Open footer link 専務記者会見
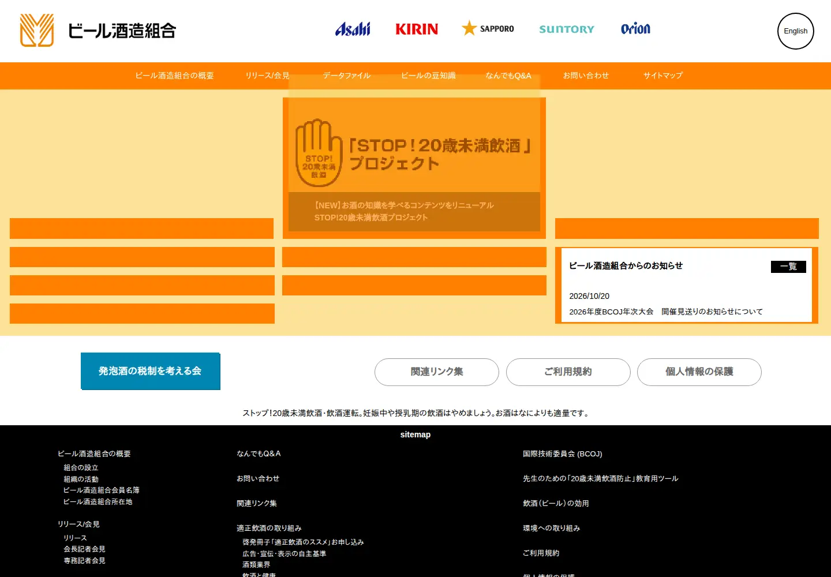Screen dimensions: 831x577 84,561
